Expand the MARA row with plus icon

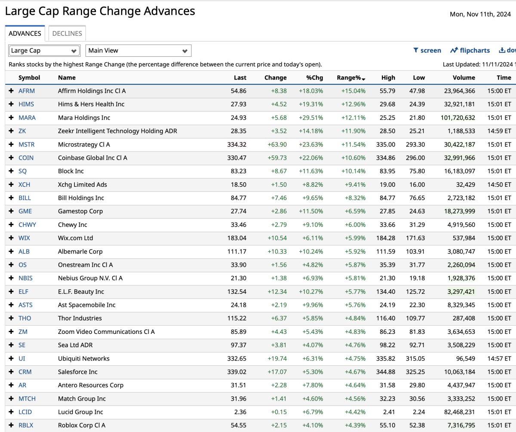tap(11, 117)
